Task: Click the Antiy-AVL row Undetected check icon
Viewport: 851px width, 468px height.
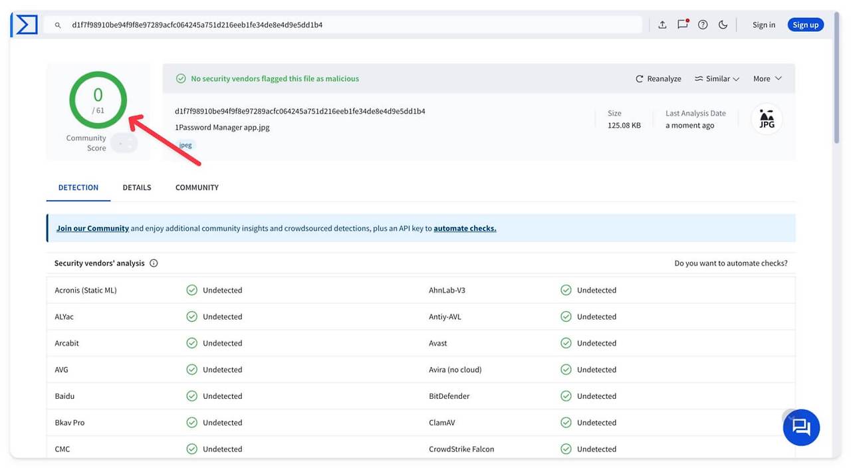Action: (566, 316)
